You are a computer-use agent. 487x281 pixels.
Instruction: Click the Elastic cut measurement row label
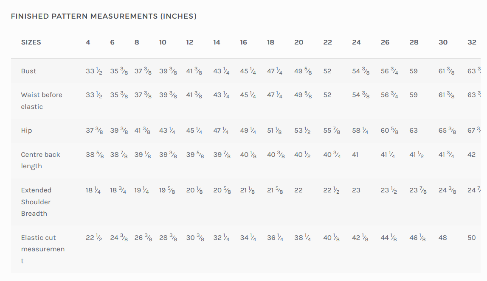[42, 249]
